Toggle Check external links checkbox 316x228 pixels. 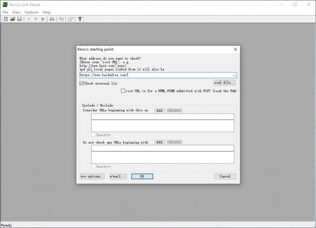pos(82,83)
